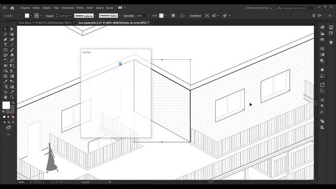Select the Curvature tool
The image size is (336, 189).
coord(12,39)
